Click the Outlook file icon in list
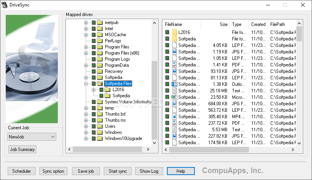Screen dimensions: 312x180 coord(175,84)
